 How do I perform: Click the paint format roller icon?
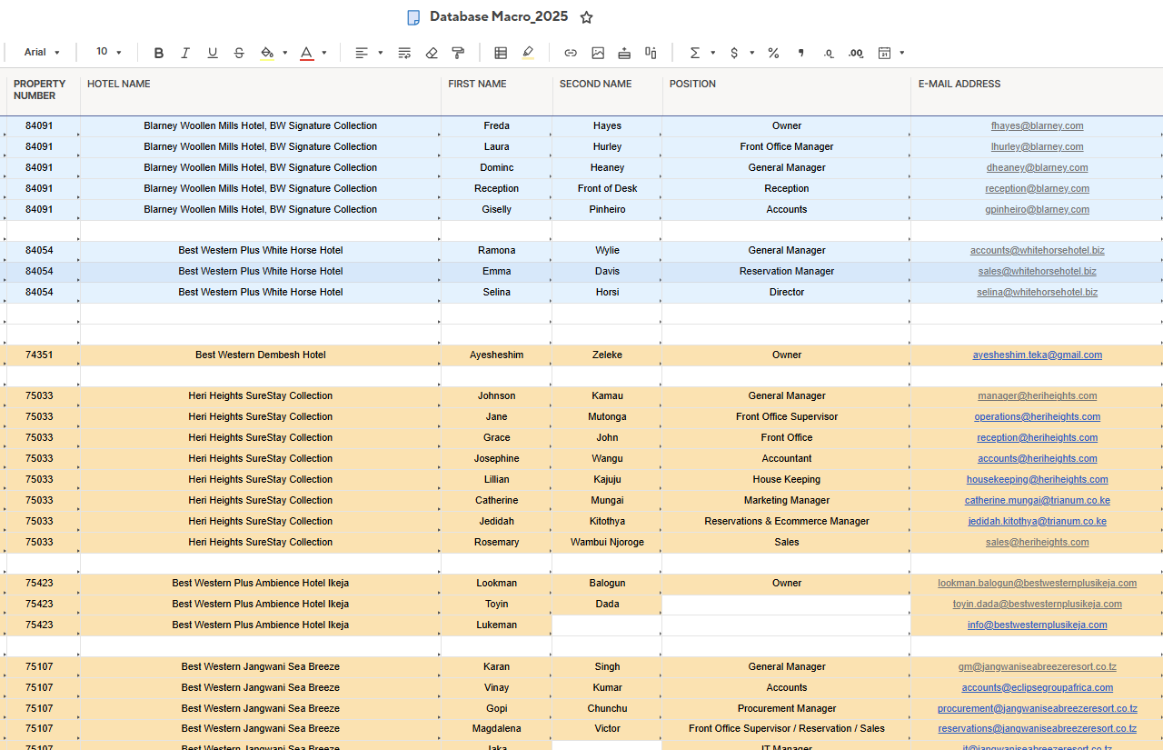pos(458,53)
